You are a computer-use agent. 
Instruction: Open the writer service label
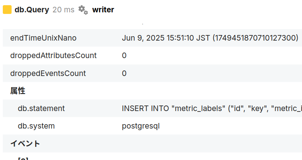click(103, 10)
